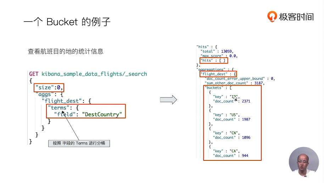The width and height of the screenshot is (324, 183).
Task: Click the doc_count value 944
Action: [245, 155]
